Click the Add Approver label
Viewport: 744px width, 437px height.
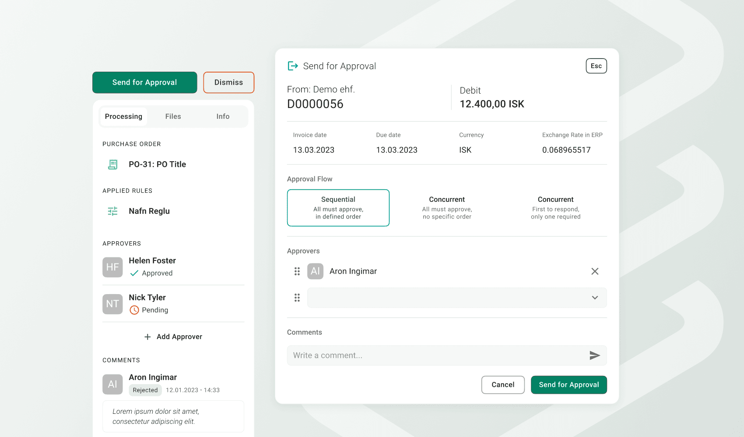tap(179, 337)
